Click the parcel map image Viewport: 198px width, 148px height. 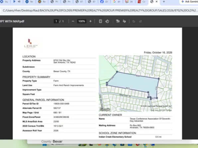[135, 83]
